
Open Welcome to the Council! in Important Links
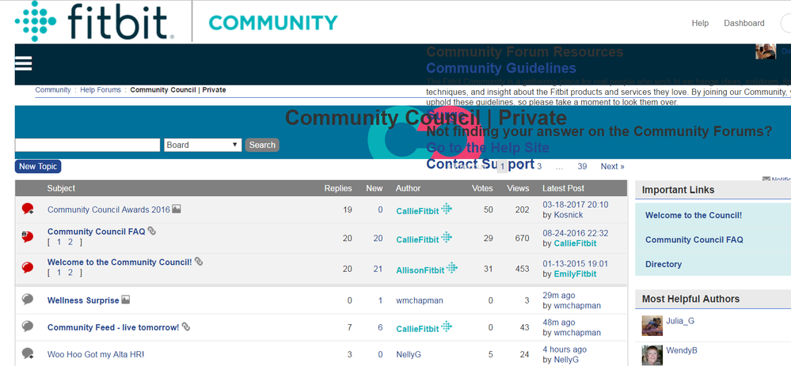(x=694, y=216)
